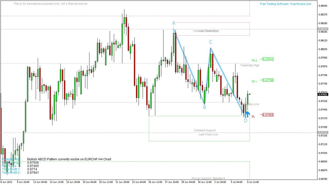Image resolution: width=329 pixels, height=185 pixels.
Task: Click the TP 1 label
Action: click(x=254, y=82)
